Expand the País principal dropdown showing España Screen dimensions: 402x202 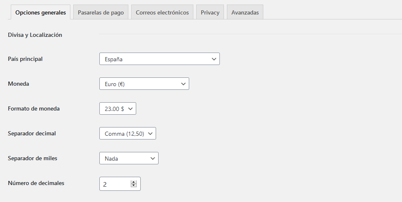pyautogui.click(x=159, y=59)
